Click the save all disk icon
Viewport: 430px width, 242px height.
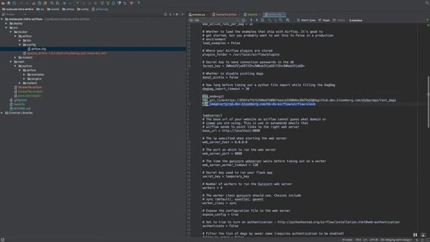point(9,3)
